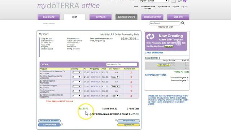Open the English - Europe language dropdown
231x130 pixels.
click(x=153, y=1)
